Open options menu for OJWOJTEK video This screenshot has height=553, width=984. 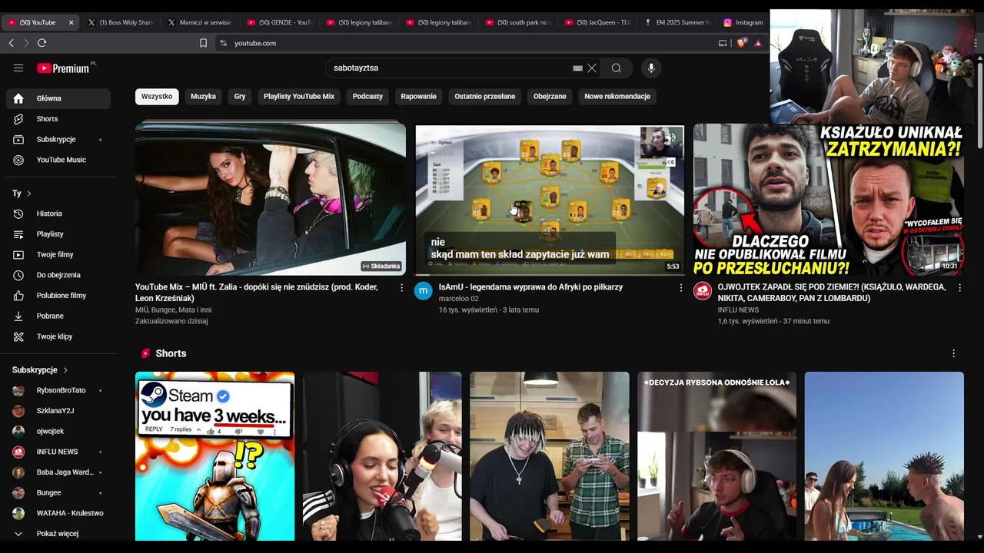point(959,287)
